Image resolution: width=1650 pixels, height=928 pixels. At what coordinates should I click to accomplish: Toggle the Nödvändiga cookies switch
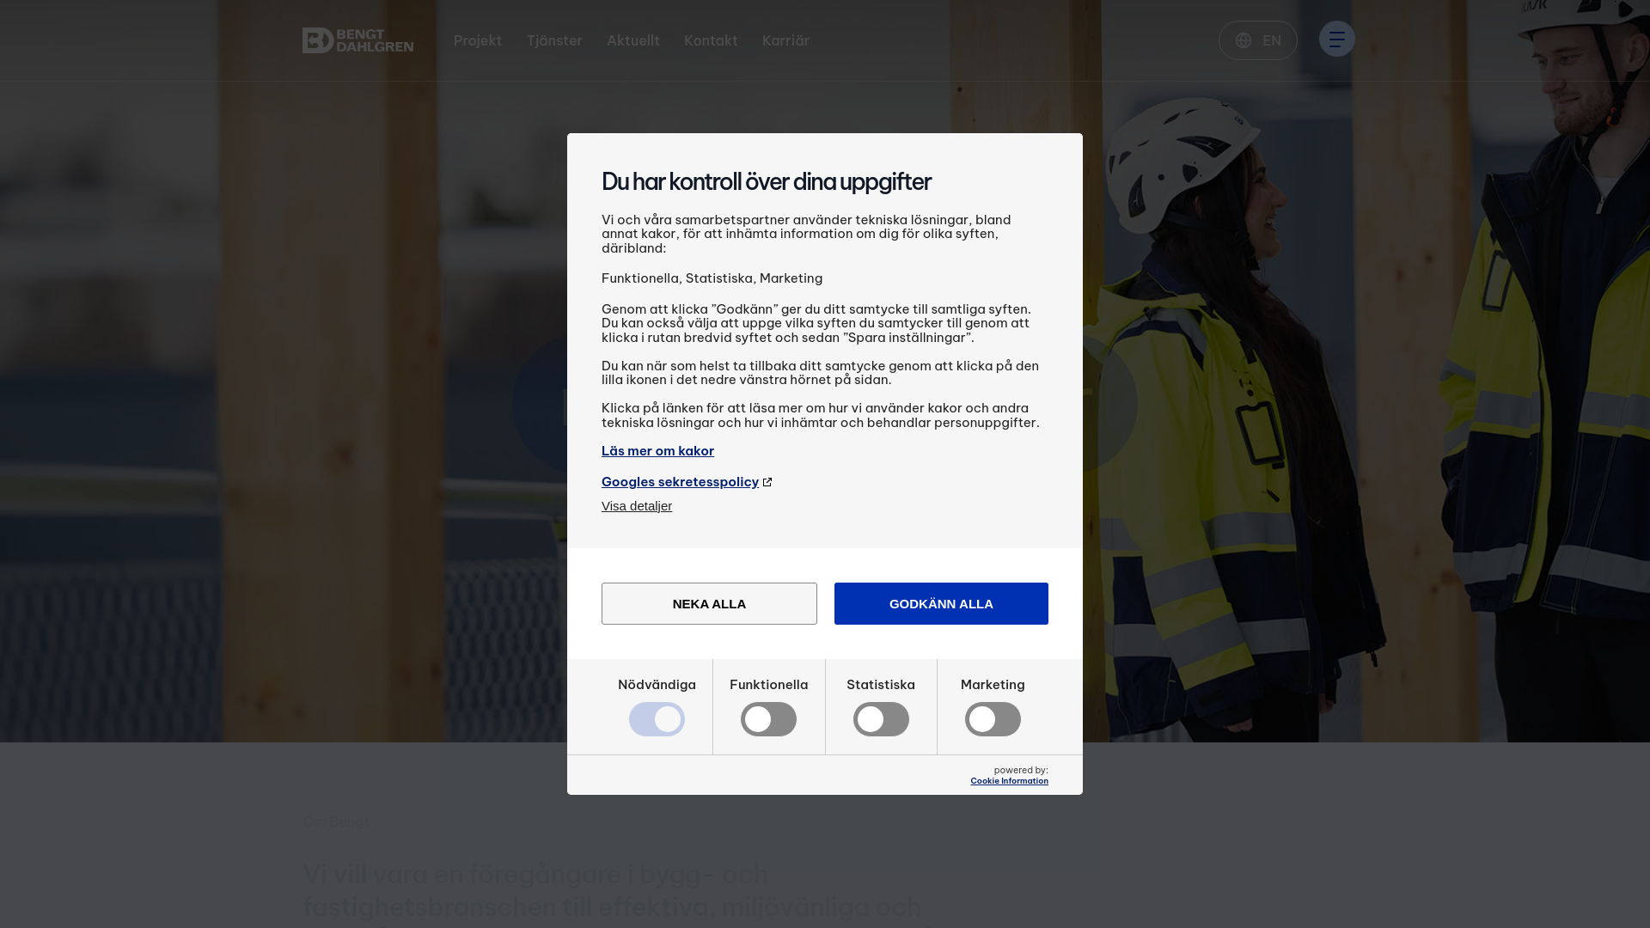pyautogui.click(x=657, y=719)
